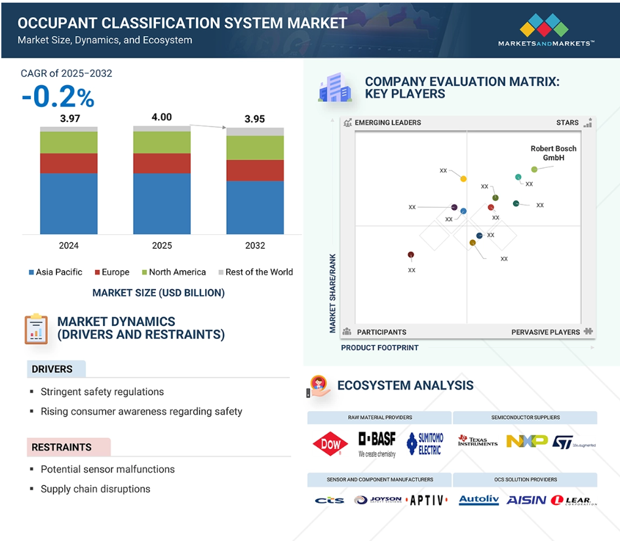This screenshot has height=541, width=620.
Task: Click the "3.95" value above the 2032 bar
Action: [x=255, y=119]
